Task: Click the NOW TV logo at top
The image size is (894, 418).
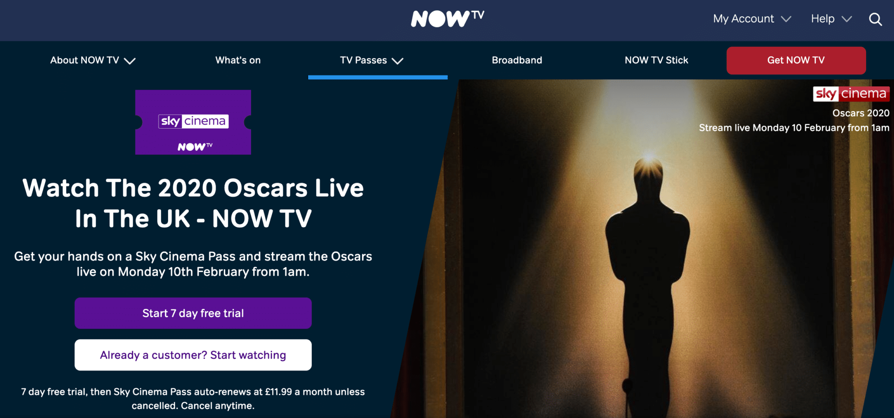Action: click(447, 19)
